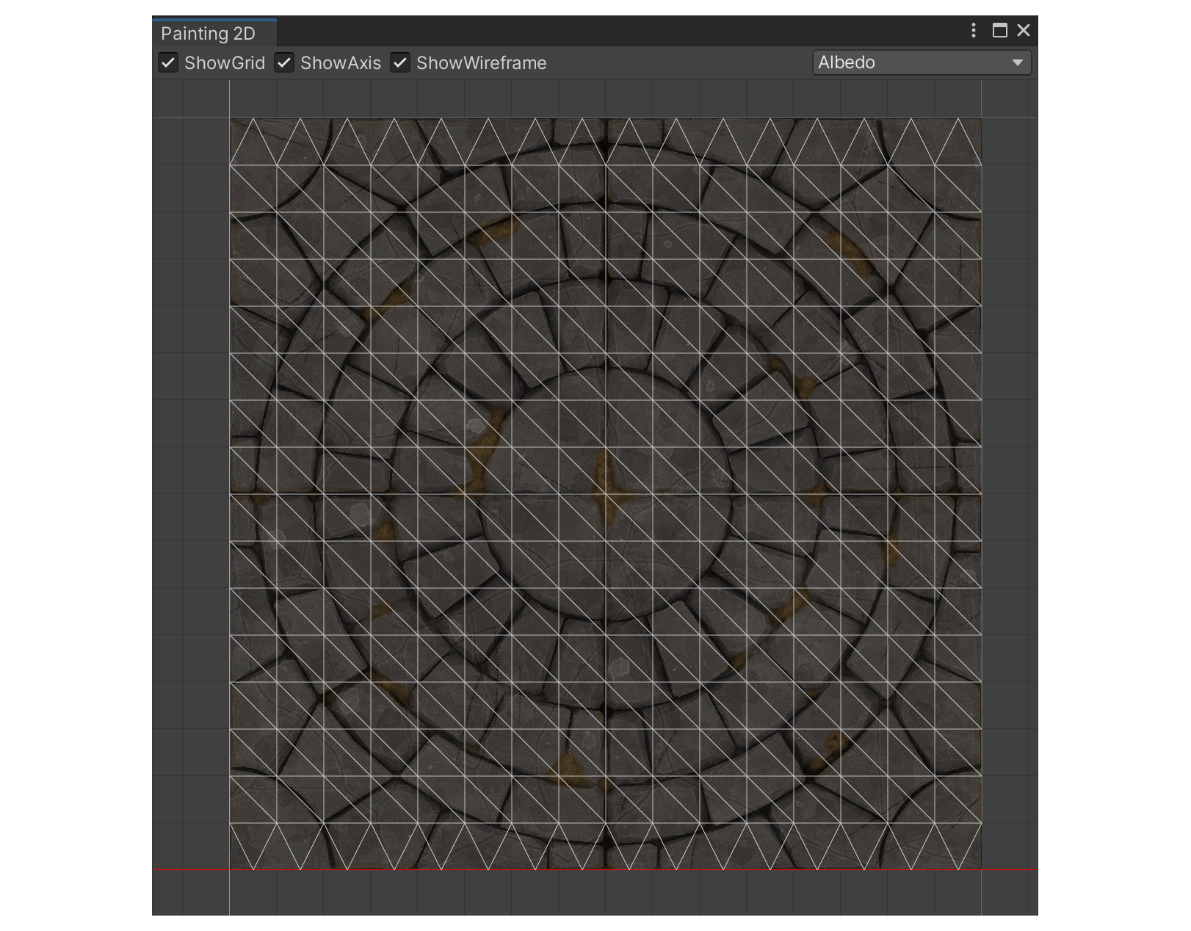Click the maximize window icon
The height and width of the screenshot is (931, 1191).
click(999, 31)
